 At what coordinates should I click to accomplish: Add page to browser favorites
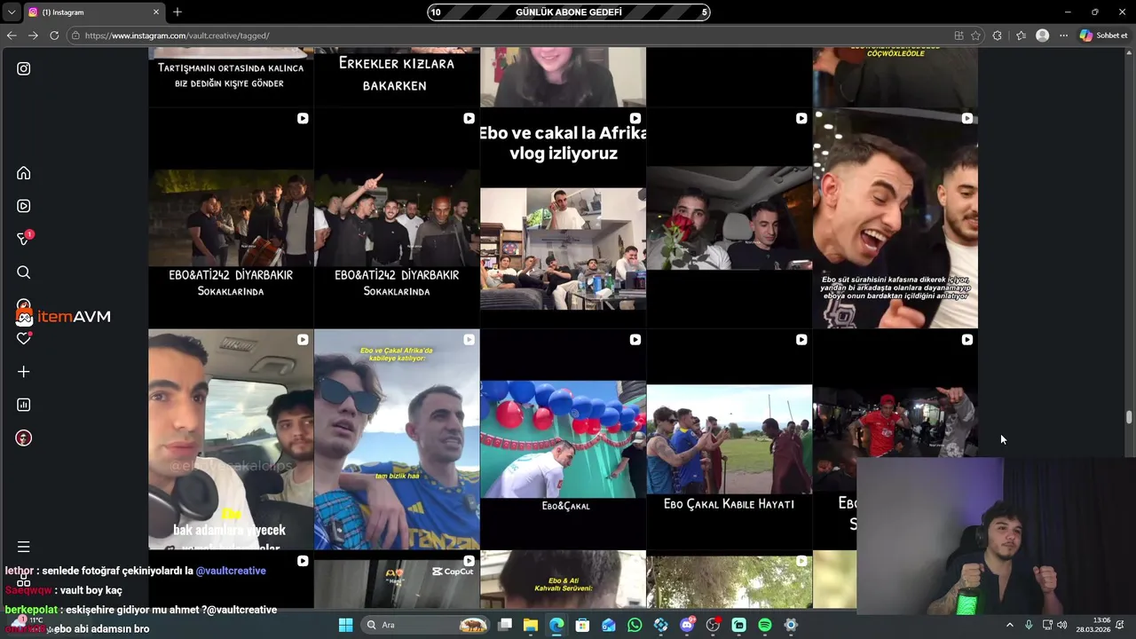click(x=975, y=35)
